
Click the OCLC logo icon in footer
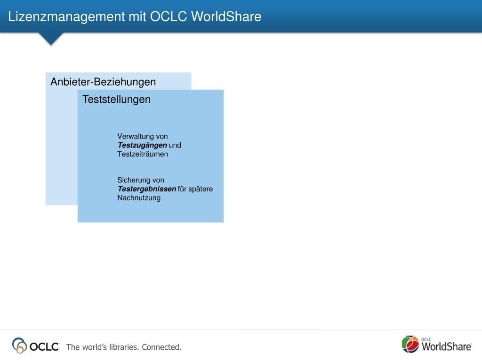pyautogui.click(x=19, y=346)
